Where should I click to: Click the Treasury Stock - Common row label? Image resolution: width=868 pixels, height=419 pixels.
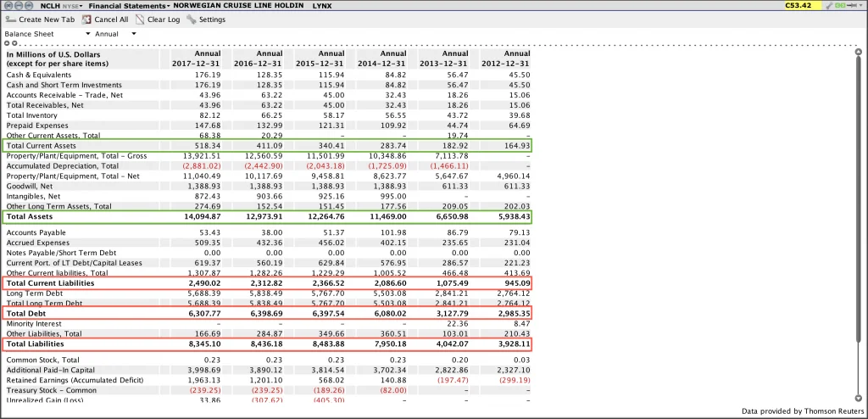coord(52,390)
